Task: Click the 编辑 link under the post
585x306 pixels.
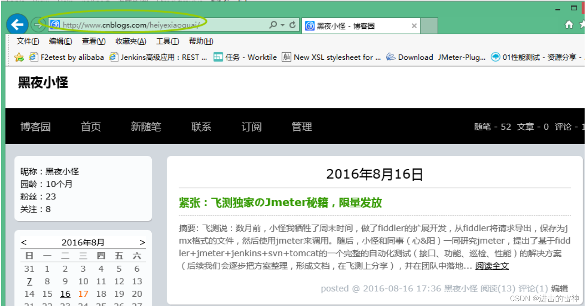Action: point(560,288)
